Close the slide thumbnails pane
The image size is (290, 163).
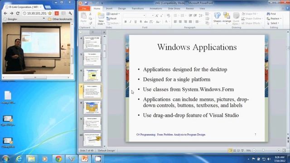pos(104,32)
